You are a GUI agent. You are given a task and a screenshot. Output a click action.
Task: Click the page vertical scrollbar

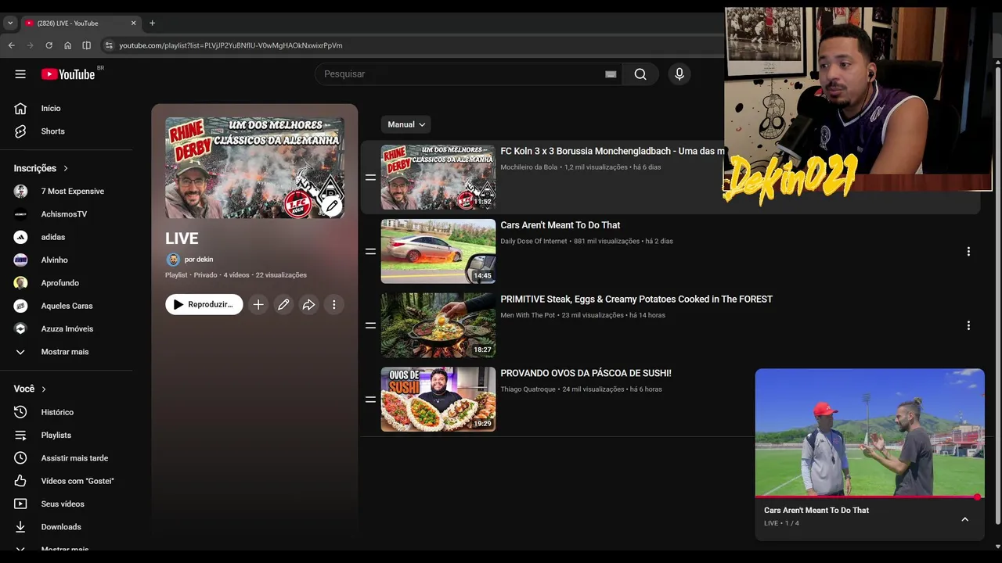(997, 297)
